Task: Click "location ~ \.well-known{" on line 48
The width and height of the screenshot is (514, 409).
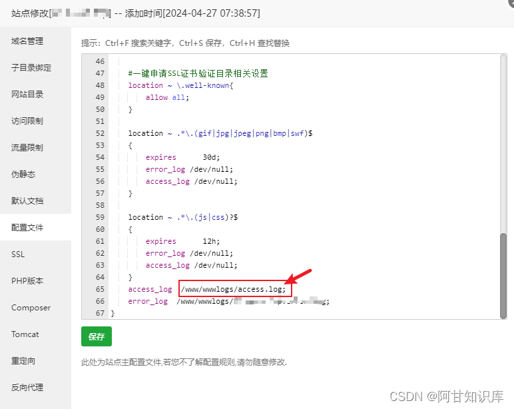Action: 180,85
